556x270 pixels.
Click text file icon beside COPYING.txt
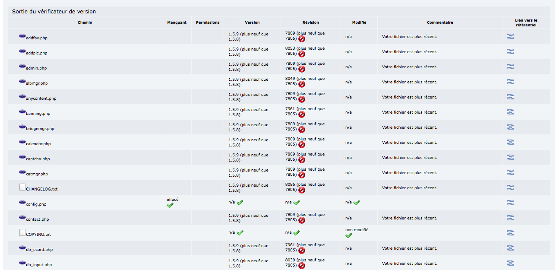22,233
